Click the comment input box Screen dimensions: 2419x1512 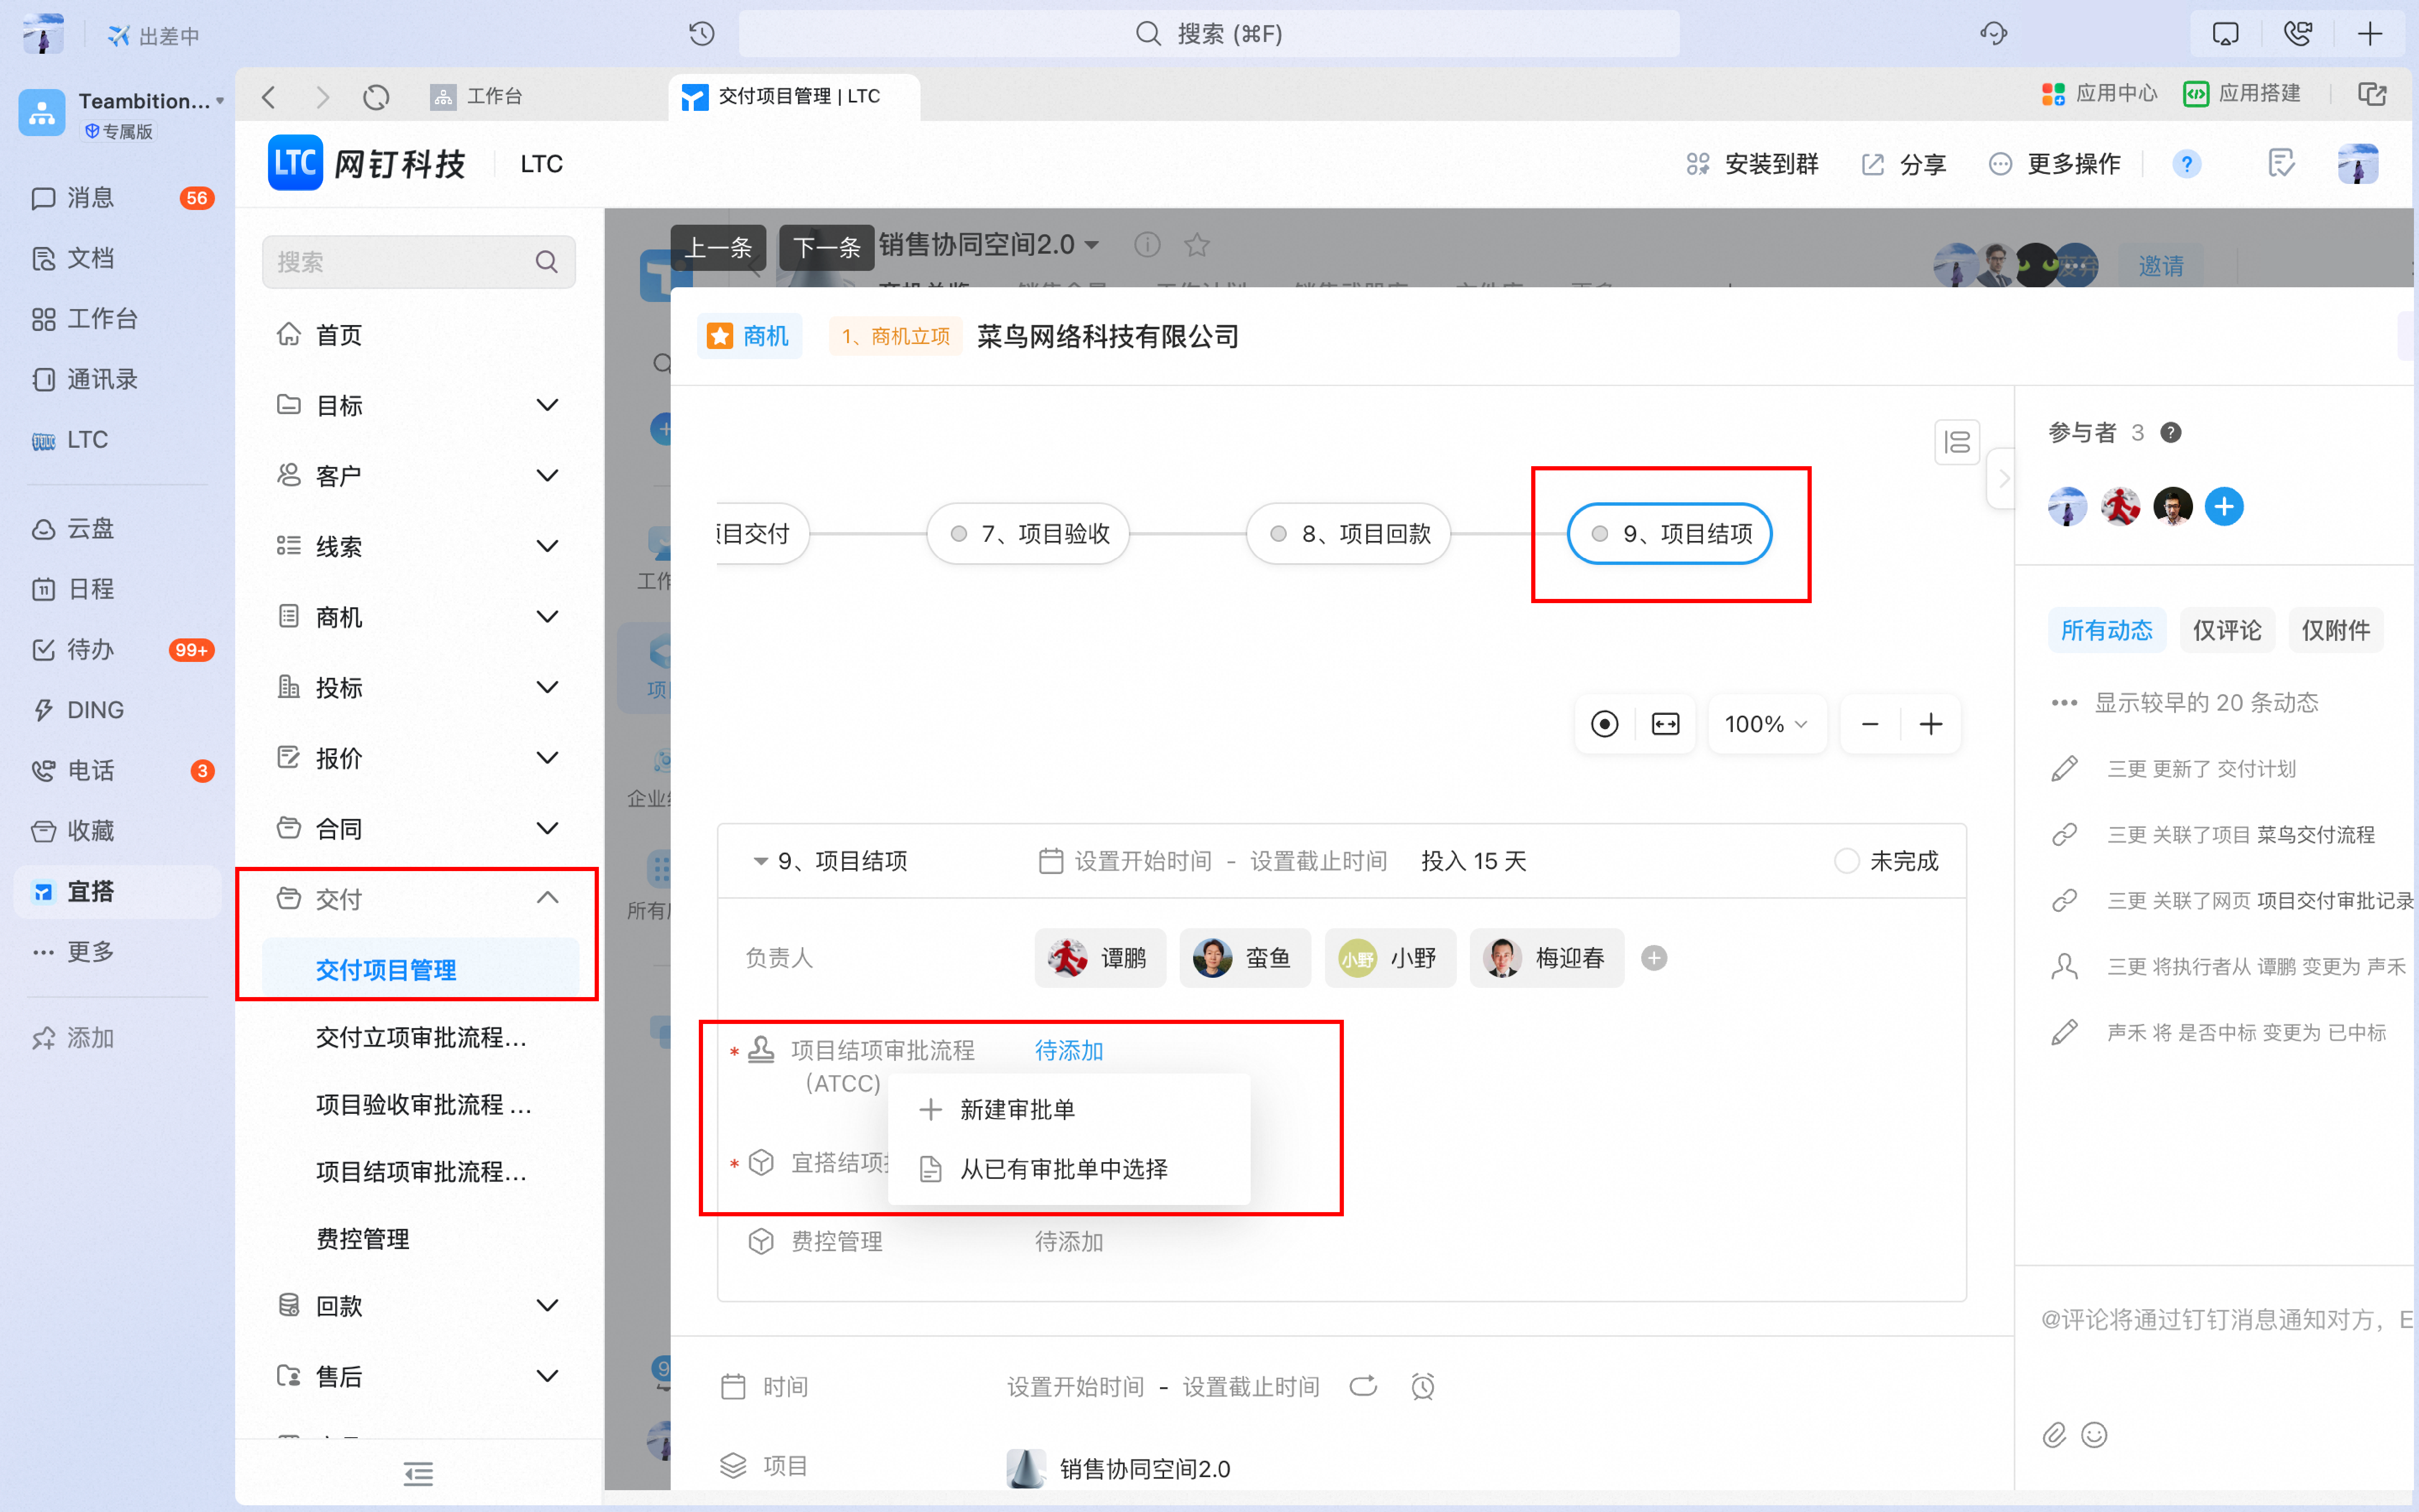click(2226, 1320)
